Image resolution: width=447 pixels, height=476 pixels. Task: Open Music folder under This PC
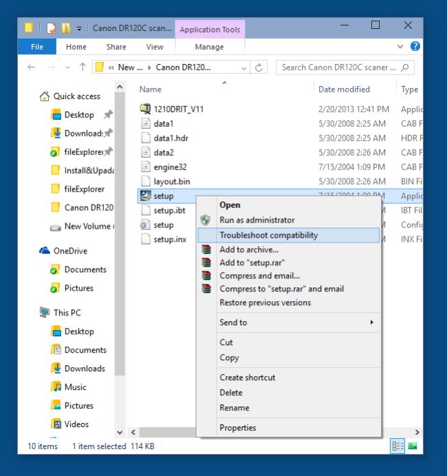75,386
